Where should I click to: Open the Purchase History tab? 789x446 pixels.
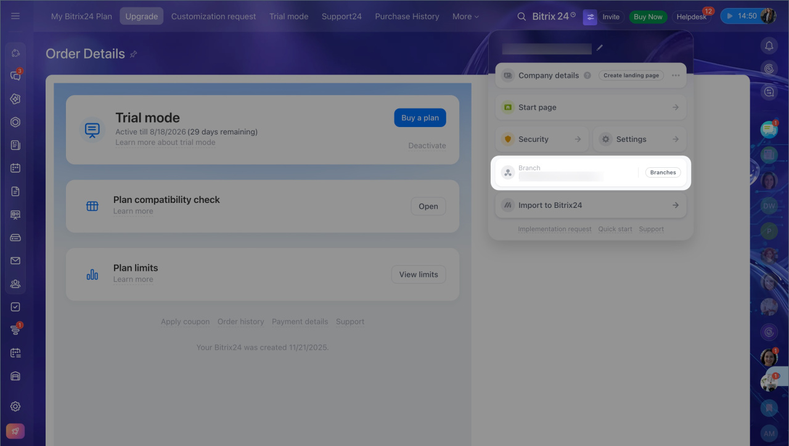(x=407, y=17)
